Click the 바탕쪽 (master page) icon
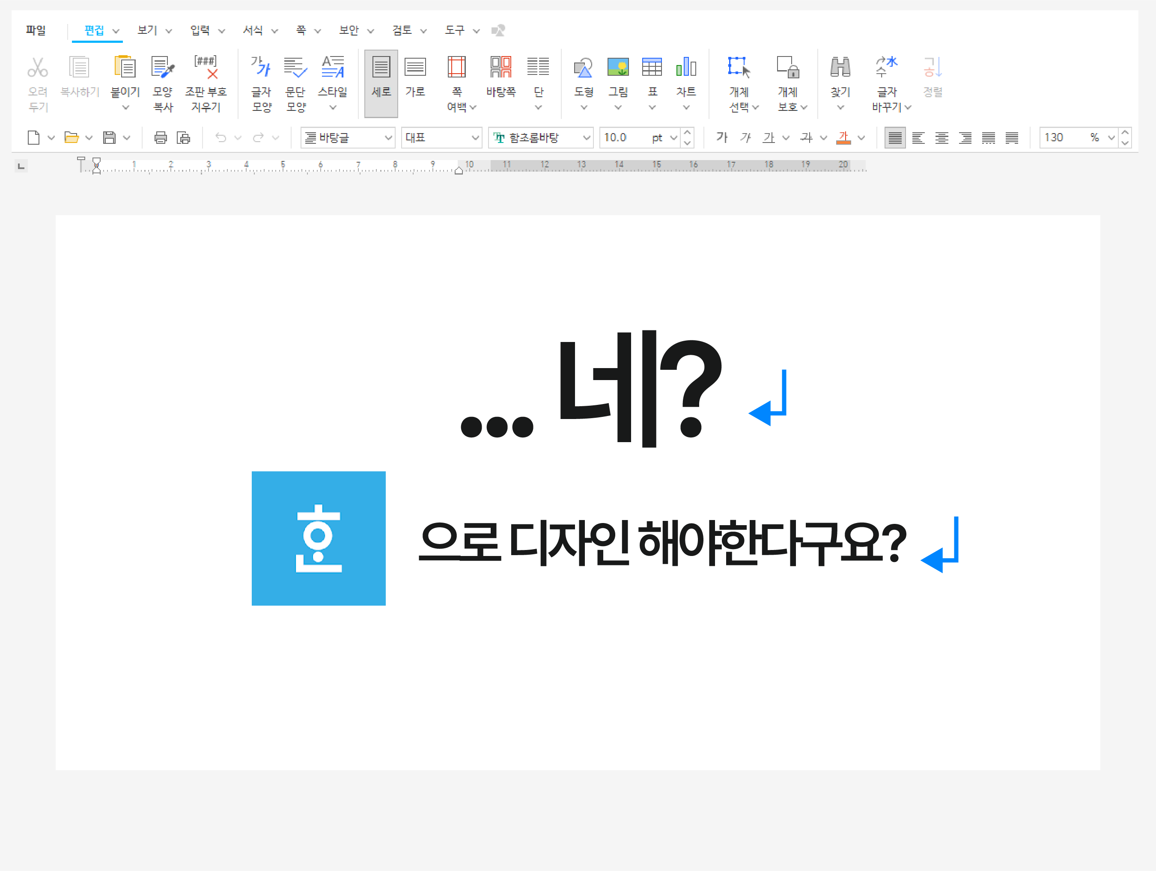This screenshot has width=1156, height=871. click(501, 67)
